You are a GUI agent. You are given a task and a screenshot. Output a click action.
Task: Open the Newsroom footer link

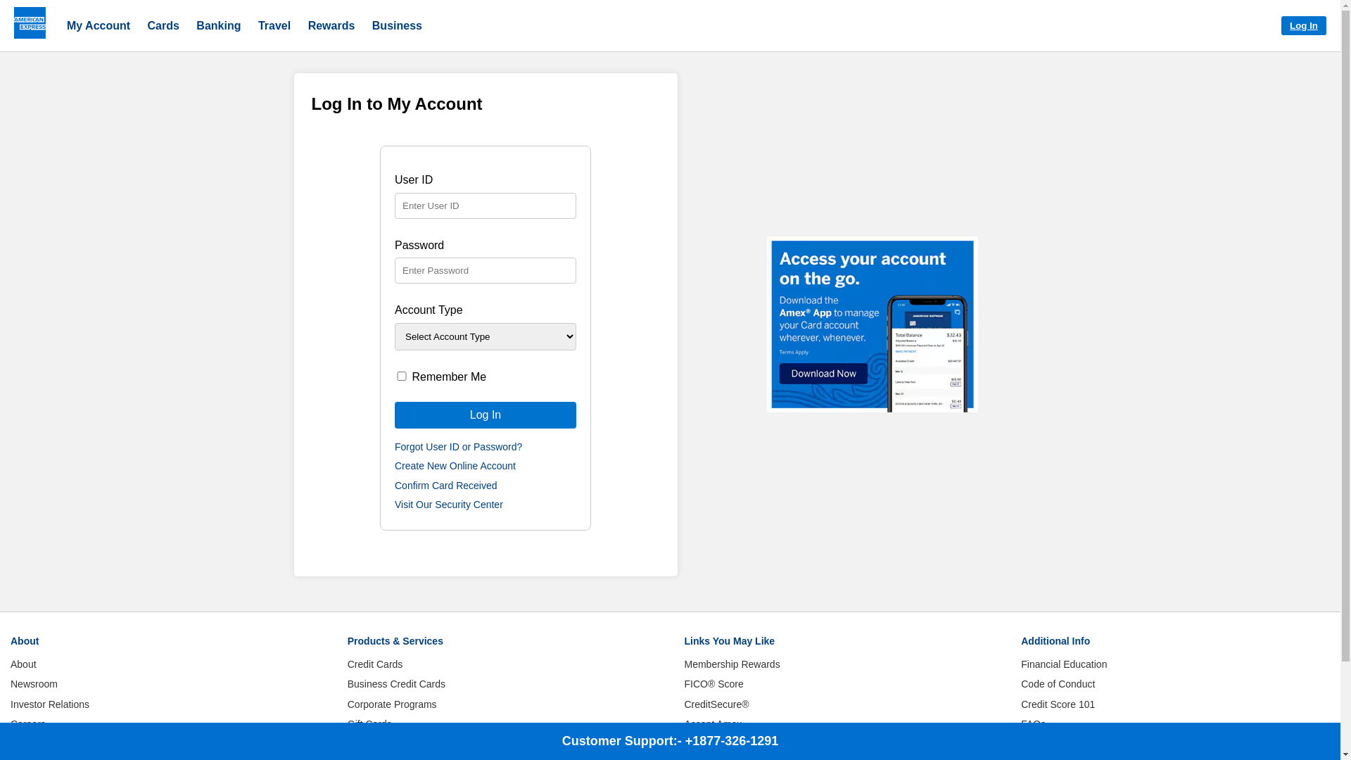point(34,684)
